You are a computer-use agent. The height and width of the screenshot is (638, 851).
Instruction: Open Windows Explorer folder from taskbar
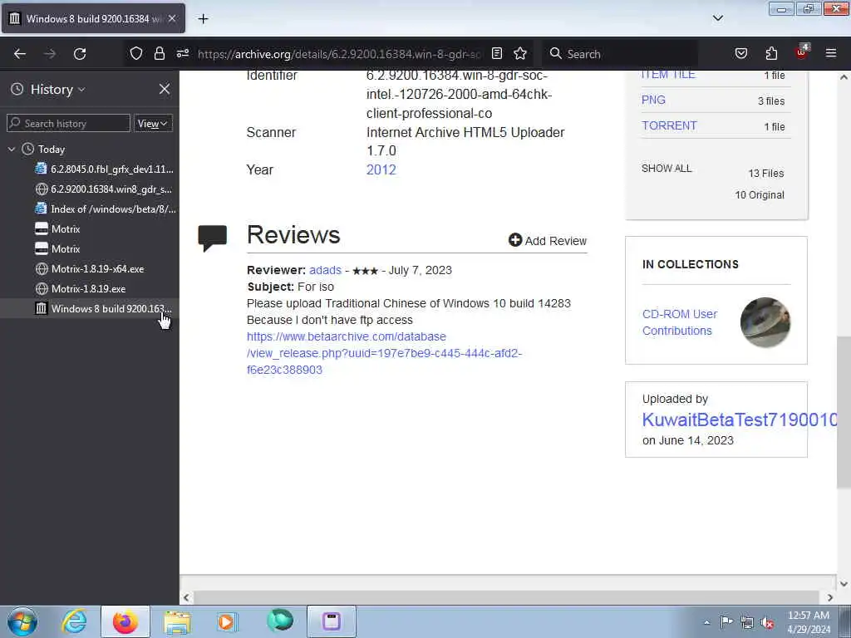177,621
